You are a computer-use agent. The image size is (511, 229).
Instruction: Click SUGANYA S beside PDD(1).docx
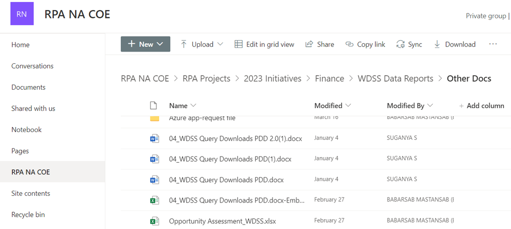pos(402,158)
